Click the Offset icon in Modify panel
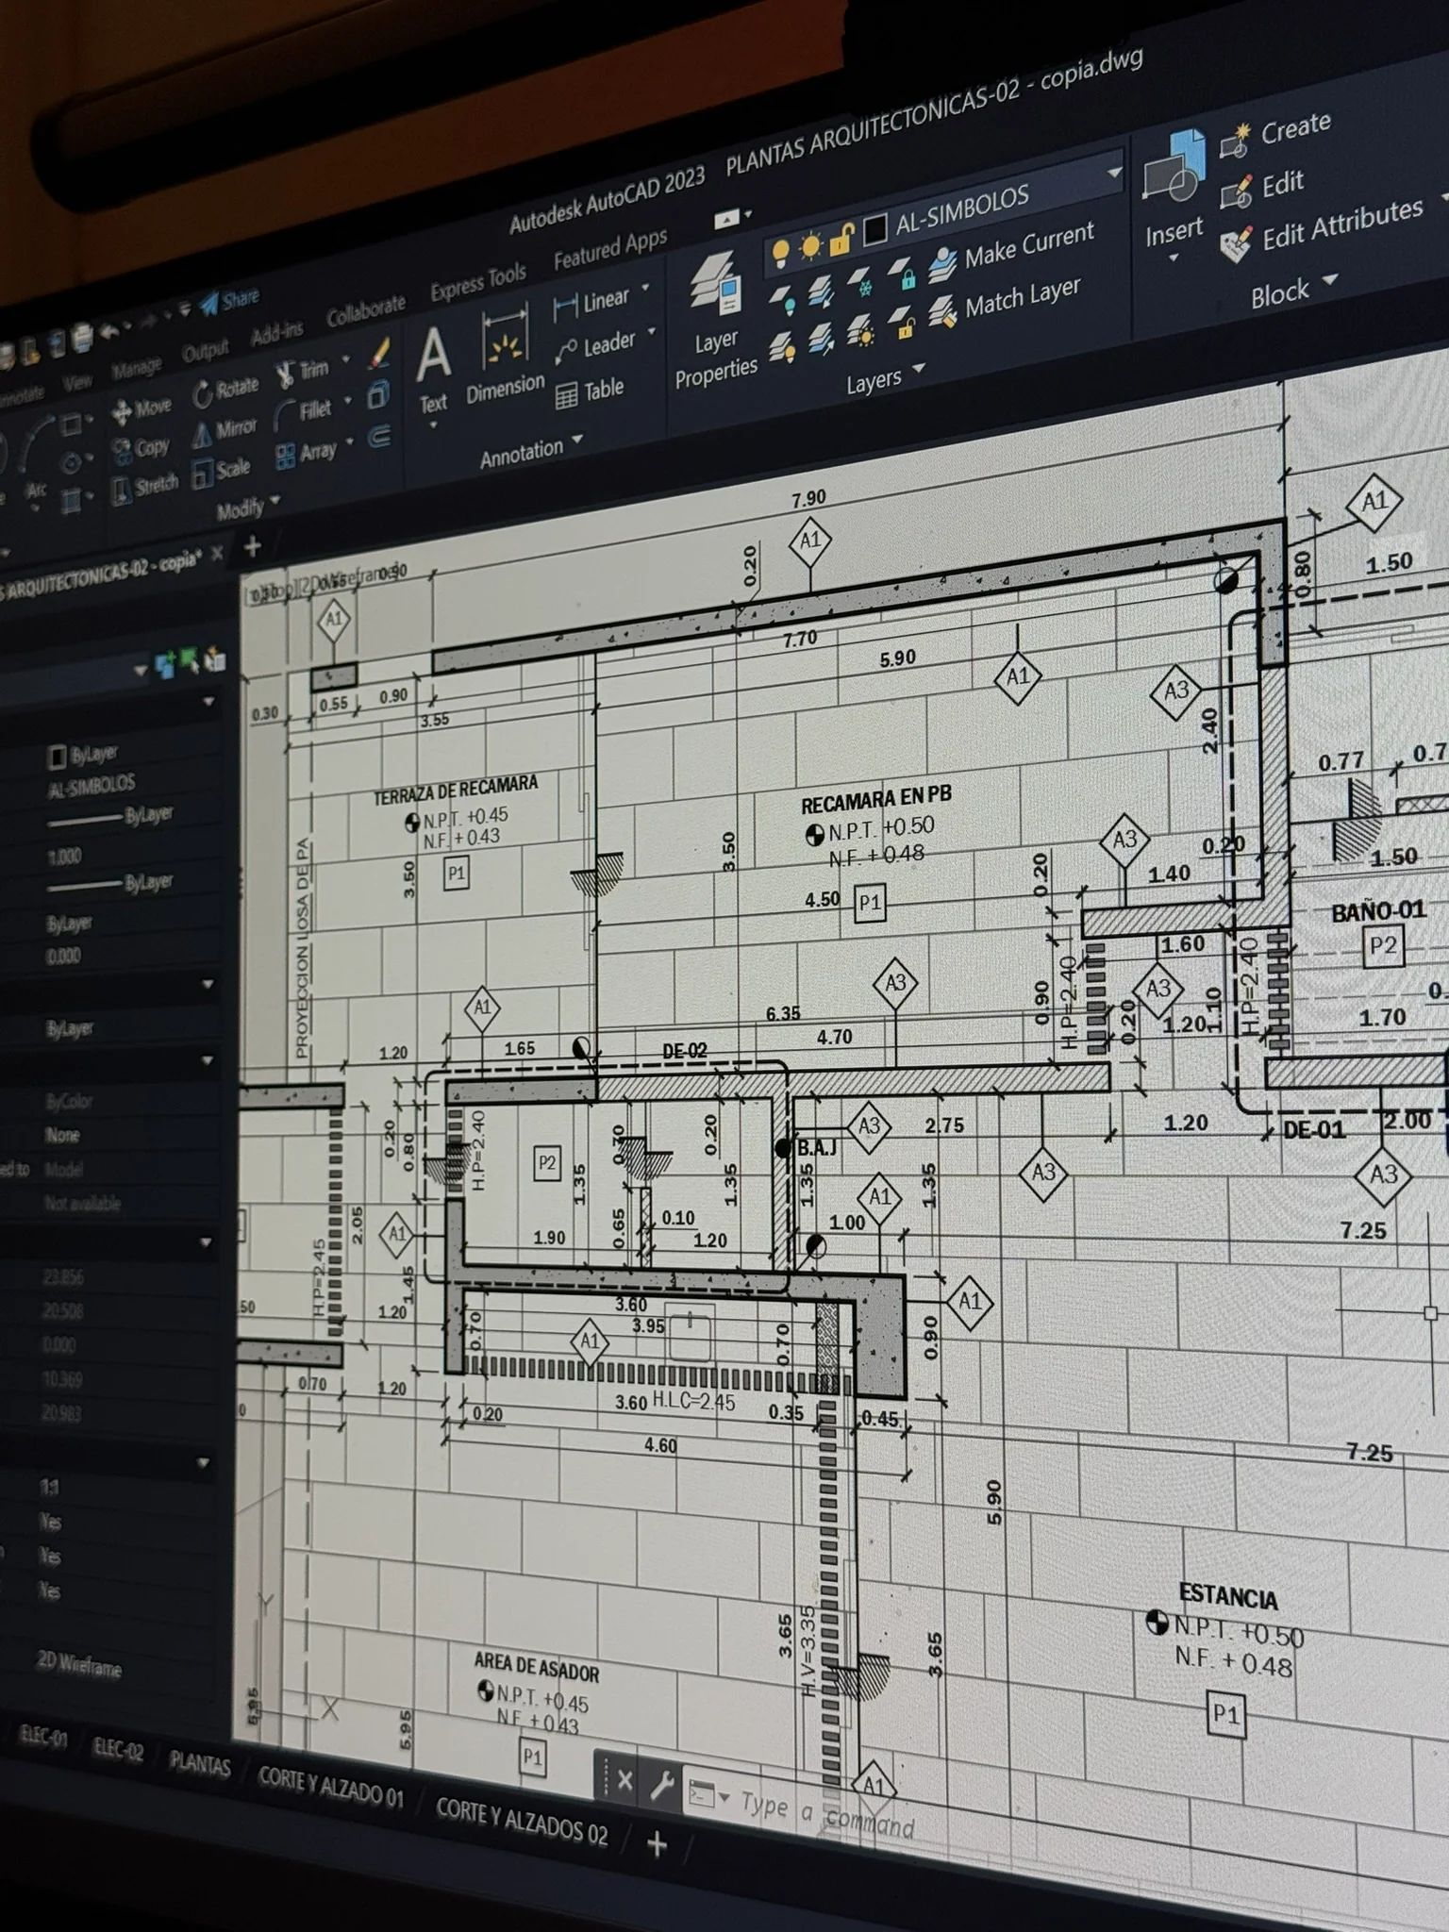This screenshot has width=1449, height=1932. [379, 435]
